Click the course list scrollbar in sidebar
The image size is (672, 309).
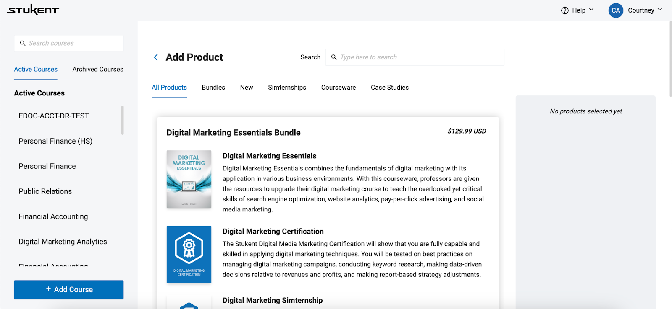click(123, 120)
